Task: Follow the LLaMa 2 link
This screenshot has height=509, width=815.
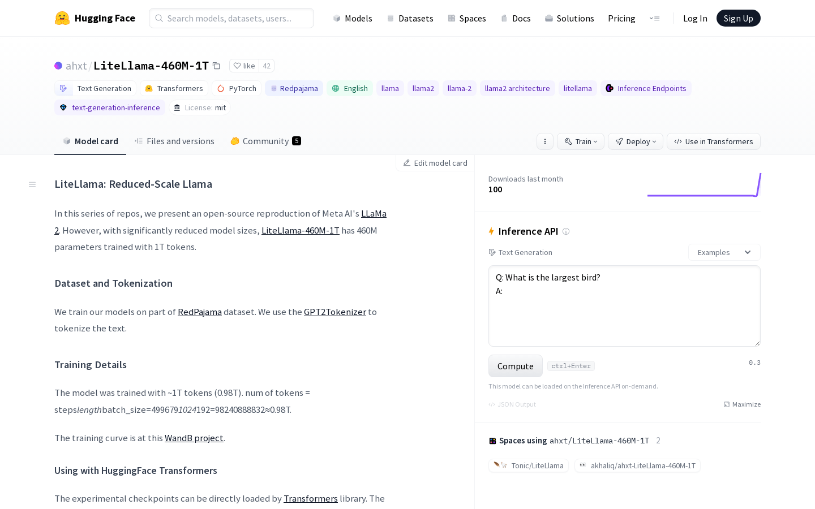Action: (374, 214)
